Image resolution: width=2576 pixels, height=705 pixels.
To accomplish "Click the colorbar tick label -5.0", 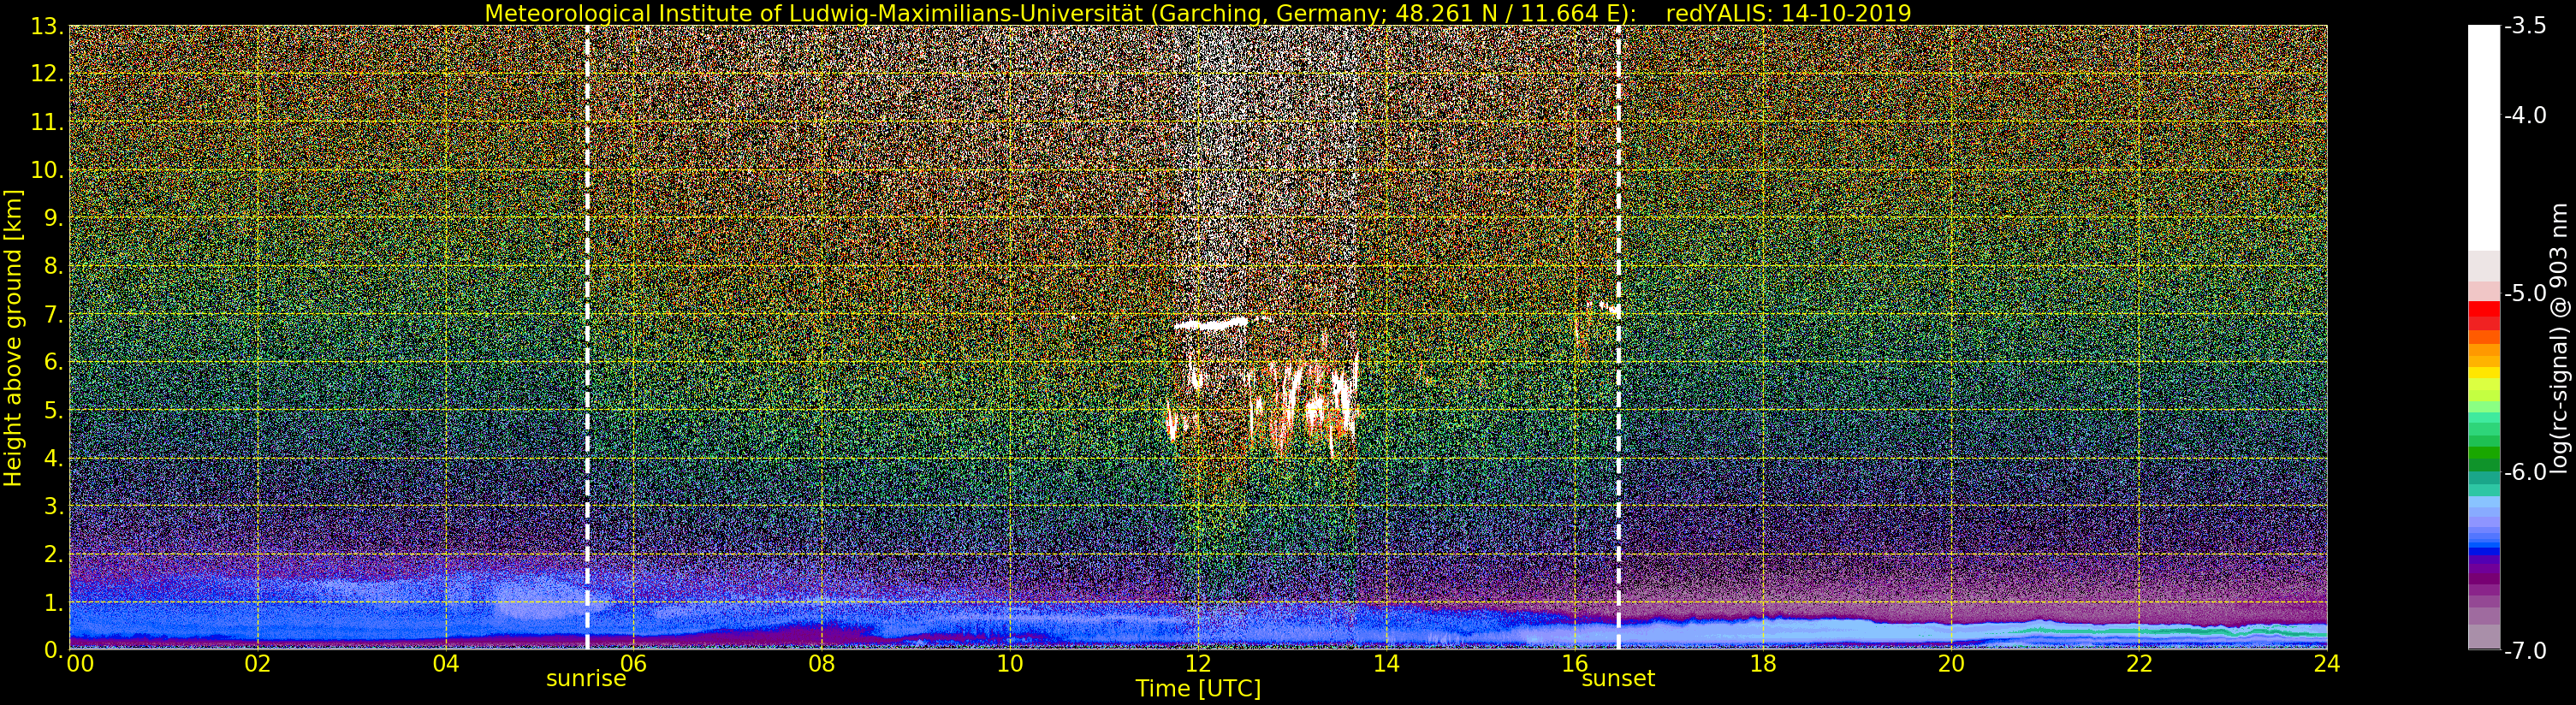I will pos(2525,294).
